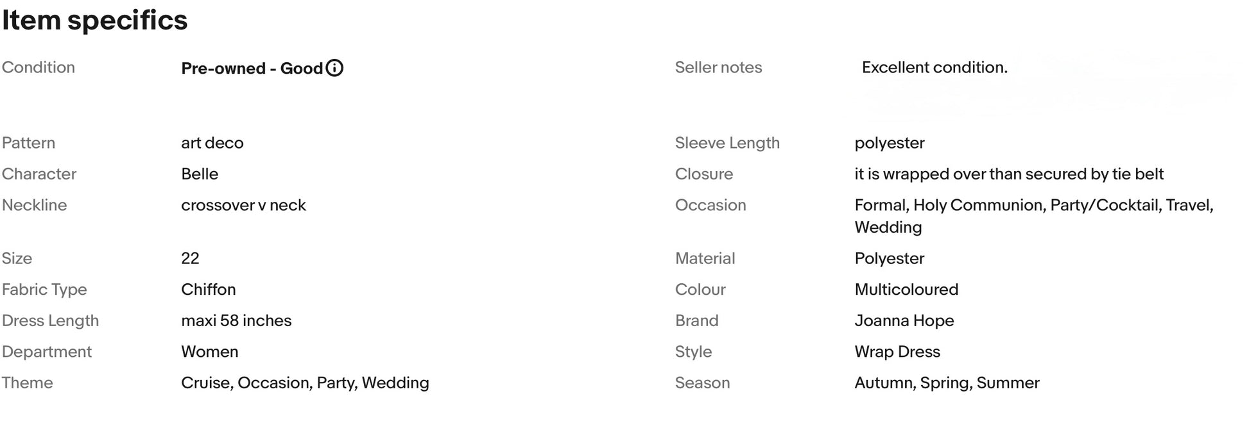
Task: Click the Women department value
Action: click(x=209, y=352)
